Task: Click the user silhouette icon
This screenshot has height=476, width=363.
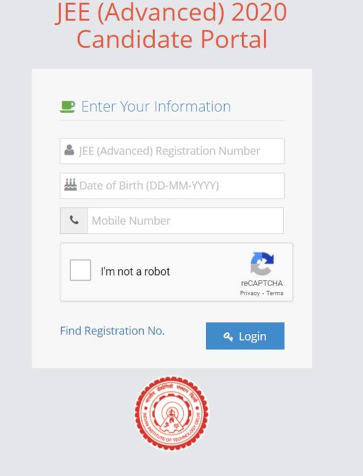Action: pyautogui.click(x=69, y=150)
